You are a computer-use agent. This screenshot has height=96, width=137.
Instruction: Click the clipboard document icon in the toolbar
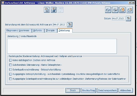click(x=47, y=10)
